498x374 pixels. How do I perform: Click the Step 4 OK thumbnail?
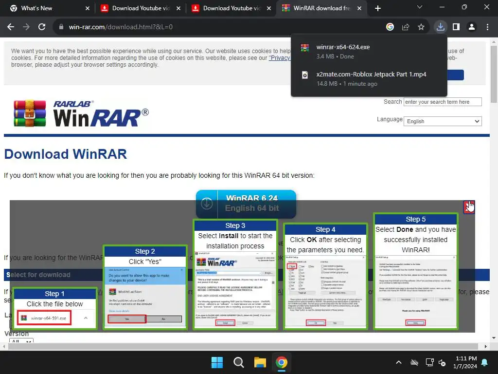[325, 277]
